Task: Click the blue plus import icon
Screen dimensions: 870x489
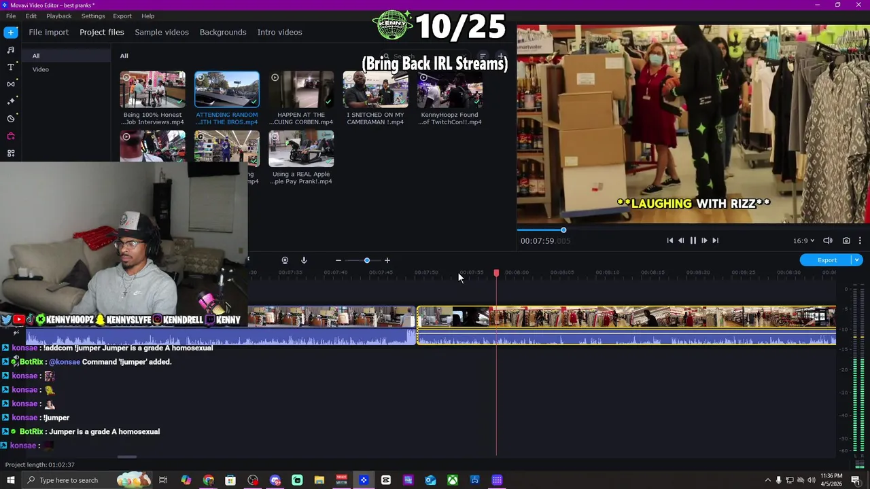Action: [10, 32]
